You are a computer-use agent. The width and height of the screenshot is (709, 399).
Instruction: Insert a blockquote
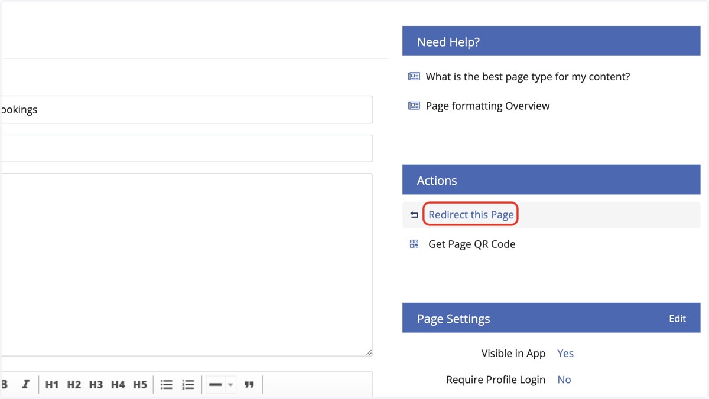(249, 384)
